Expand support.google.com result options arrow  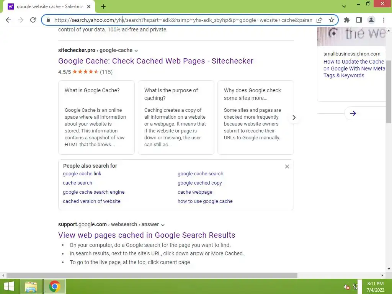point(163,225)
